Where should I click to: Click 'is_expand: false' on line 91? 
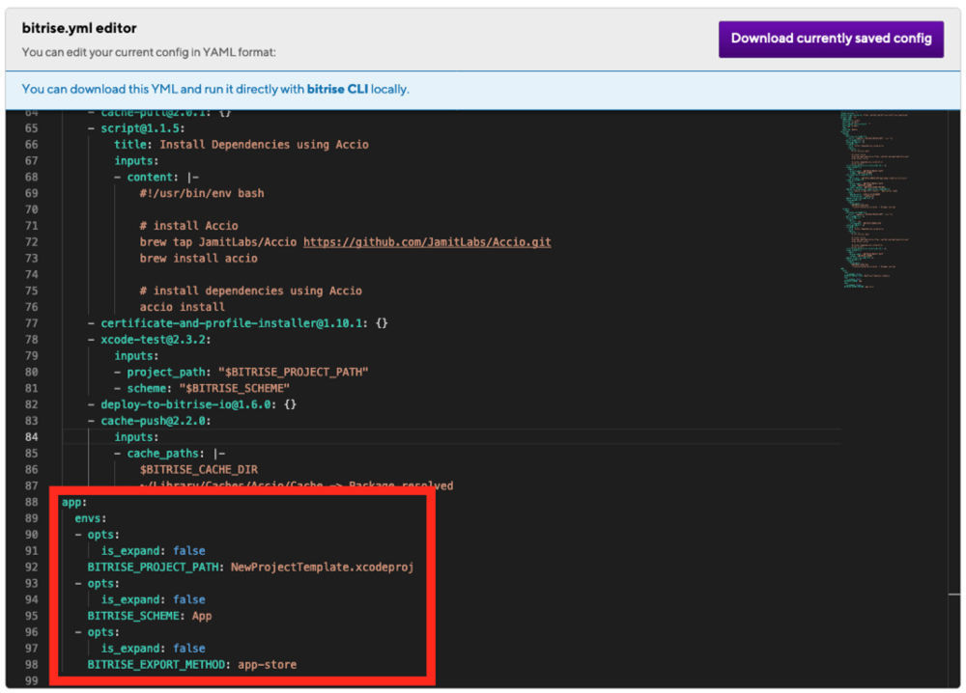point(153,551)
